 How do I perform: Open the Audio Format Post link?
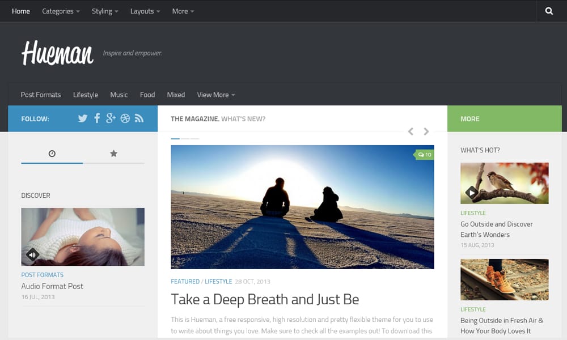click(x=52, y=286)
